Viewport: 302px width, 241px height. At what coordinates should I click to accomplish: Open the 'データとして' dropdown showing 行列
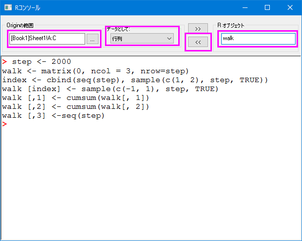pos(142,39)
